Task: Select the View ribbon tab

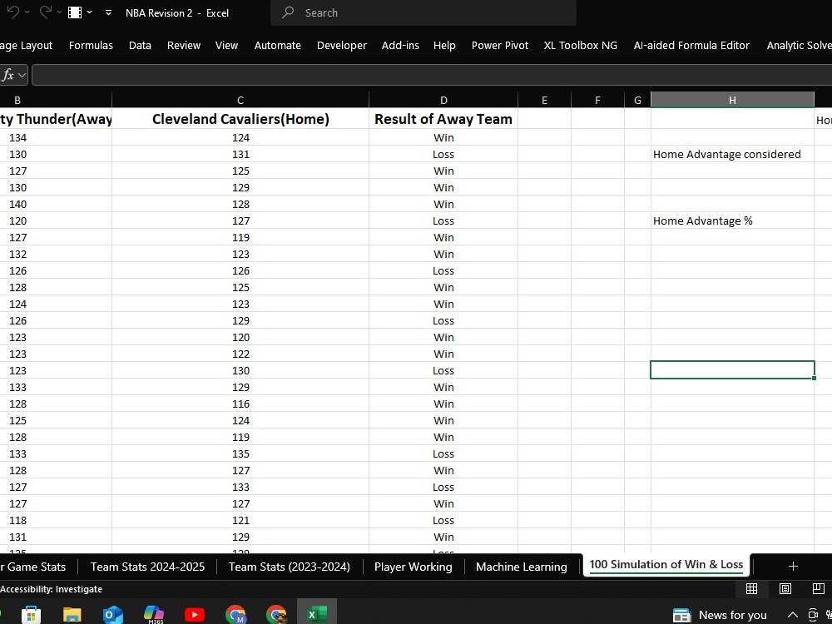Action: point(226,46)
